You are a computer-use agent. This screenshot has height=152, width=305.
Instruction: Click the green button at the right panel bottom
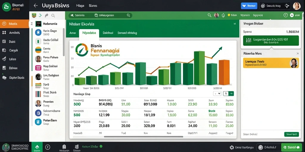click(x=291, y=134)
